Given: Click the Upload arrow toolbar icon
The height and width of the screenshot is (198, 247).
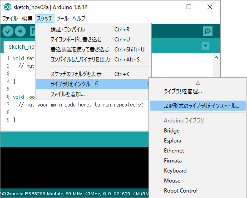Looking at the screenshot, I should [x=20, y=31].
